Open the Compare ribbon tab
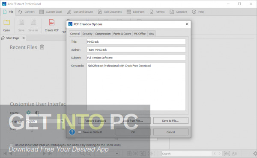Screen dimensions: 257x158 [x=178, y=12]
